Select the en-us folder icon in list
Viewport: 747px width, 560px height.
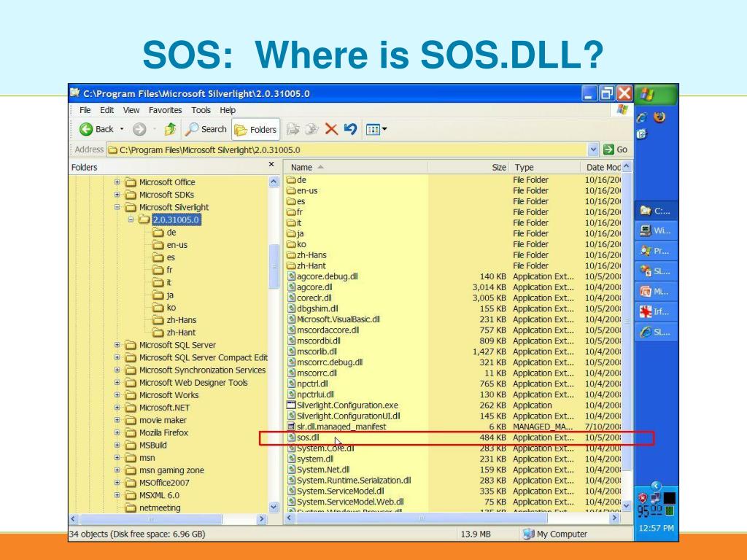pos(292,190)
